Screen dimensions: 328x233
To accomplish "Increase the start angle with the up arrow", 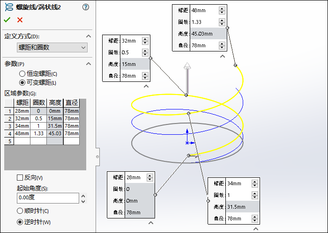I will pos(83,196).
